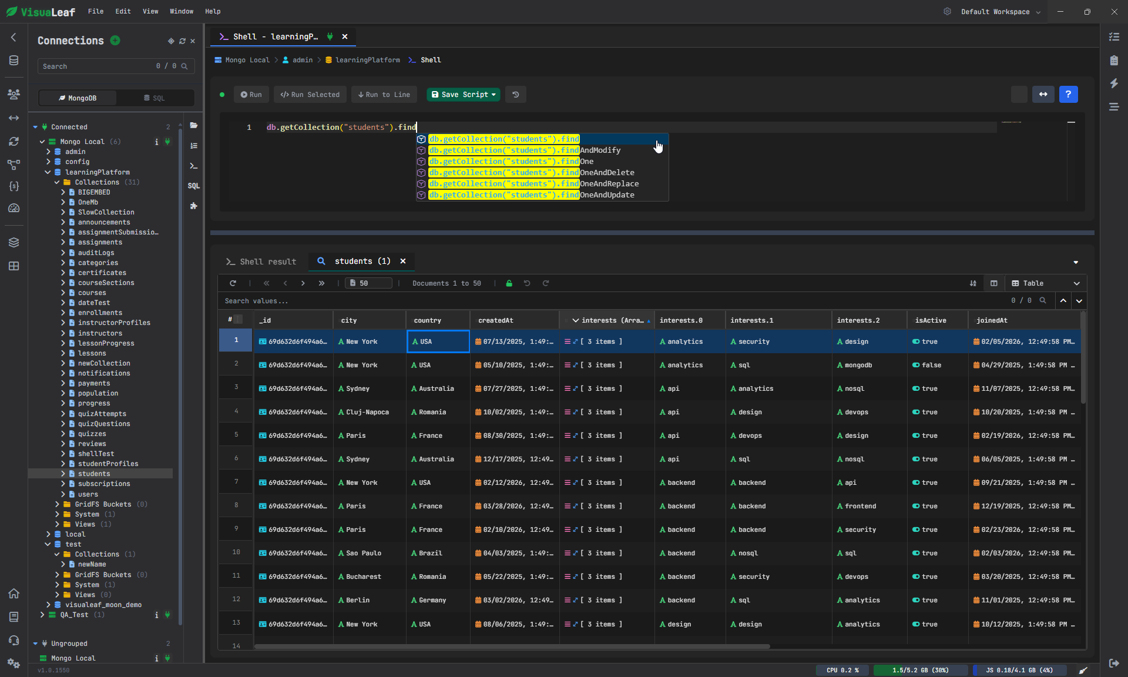The height and width of the screenshot is (677, 1128).
Task: Open the View menu
Action: click(150, 11)
